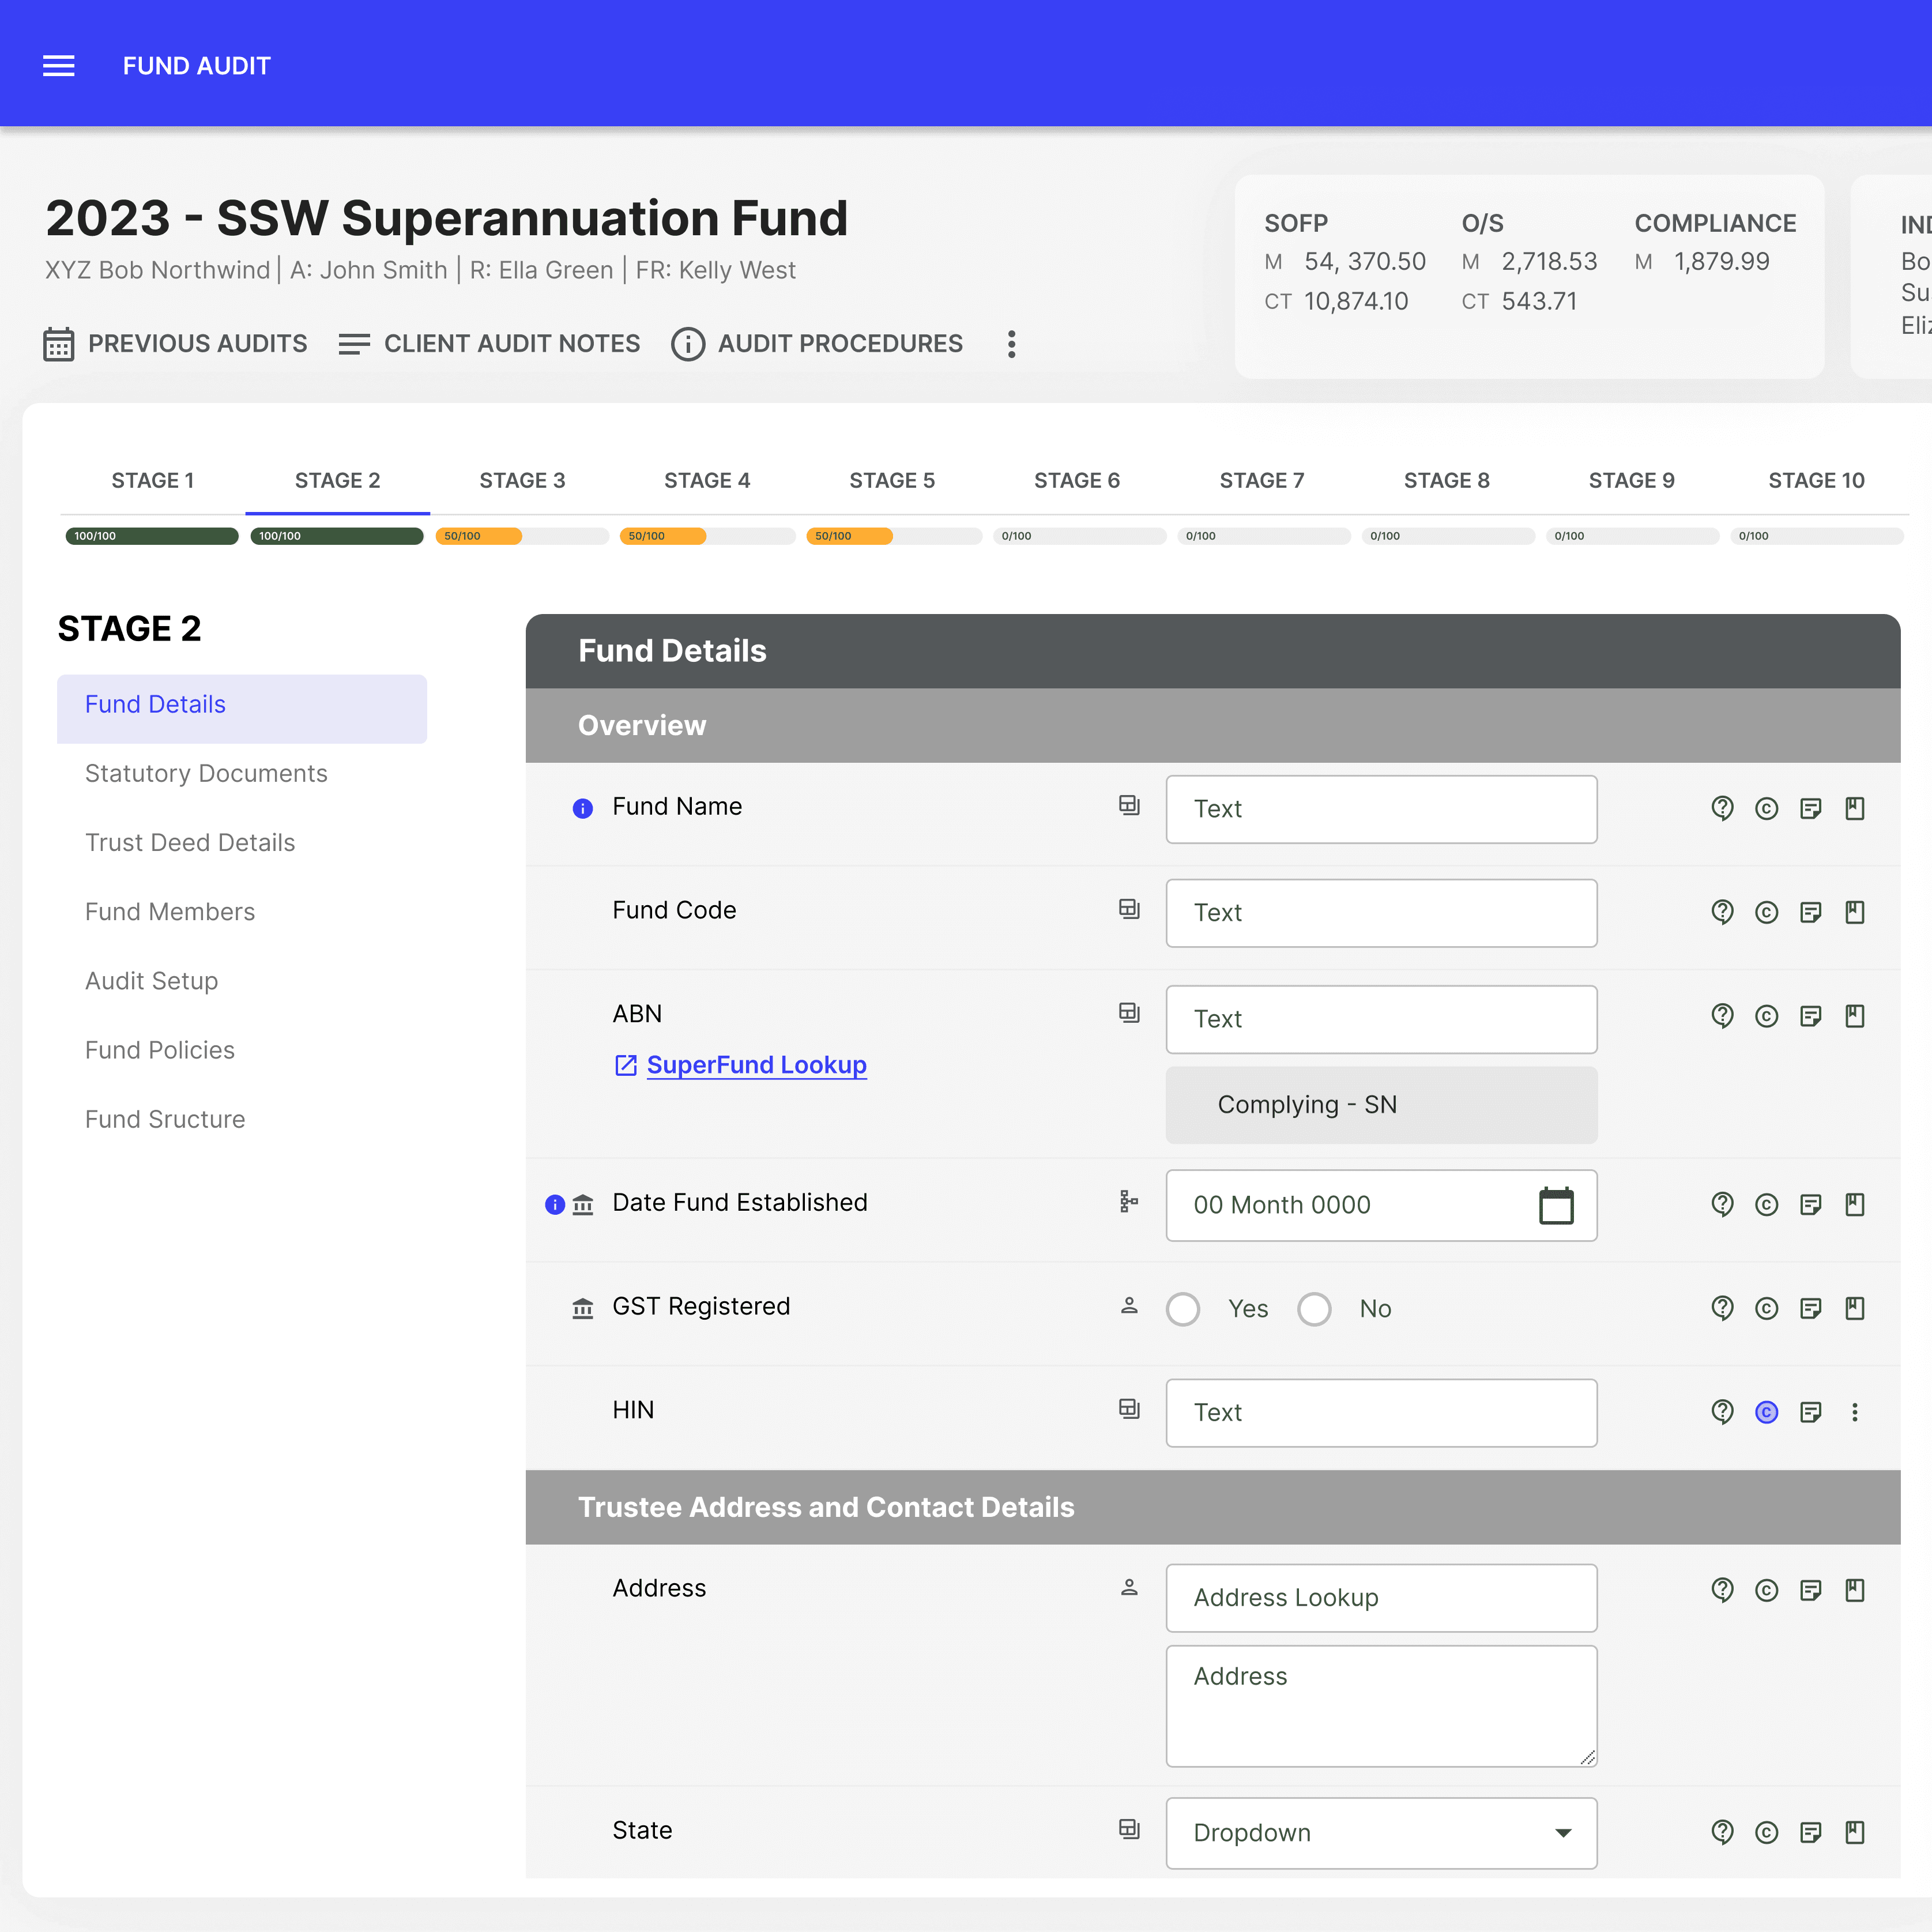The height and width of the screenshot is (1932, 1932).
Task: Open Trust Deed Details section
Action: pos(190,843)
